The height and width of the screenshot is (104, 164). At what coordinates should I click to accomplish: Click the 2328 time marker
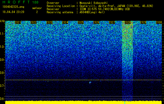(127, 22)
